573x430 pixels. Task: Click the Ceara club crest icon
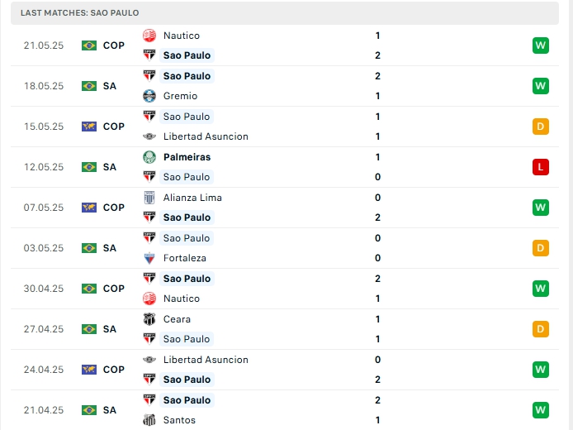(149, 319)
